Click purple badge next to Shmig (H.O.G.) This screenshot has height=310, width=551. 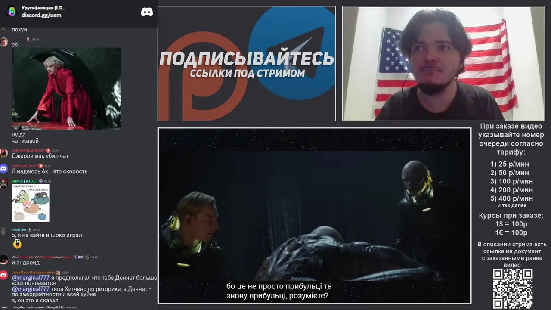[41, 181]
